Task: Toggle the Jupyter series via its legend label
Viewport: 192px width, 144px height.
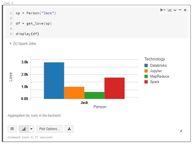Action: click(x=156, y=71)
